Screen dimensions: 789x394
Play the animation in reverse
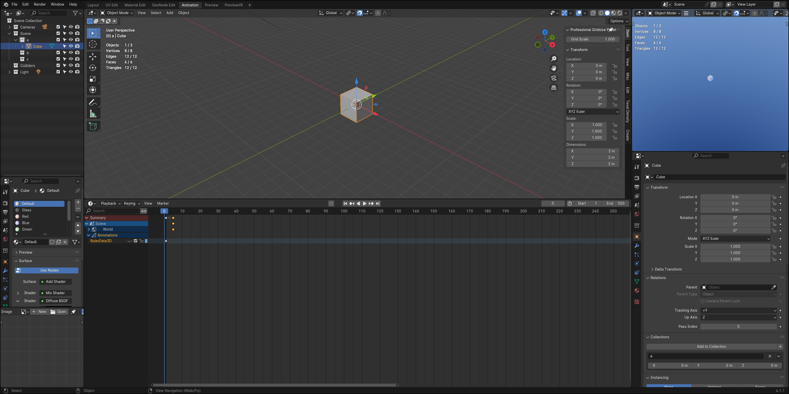(358, 203)
